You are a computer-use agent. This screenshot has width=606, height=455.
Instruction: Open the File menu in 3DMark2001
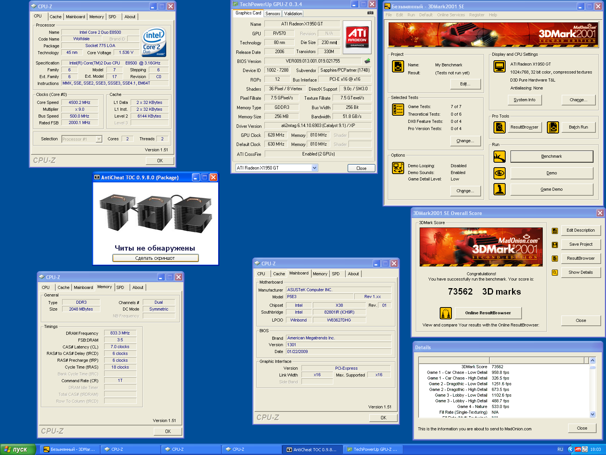pos(389,15)
